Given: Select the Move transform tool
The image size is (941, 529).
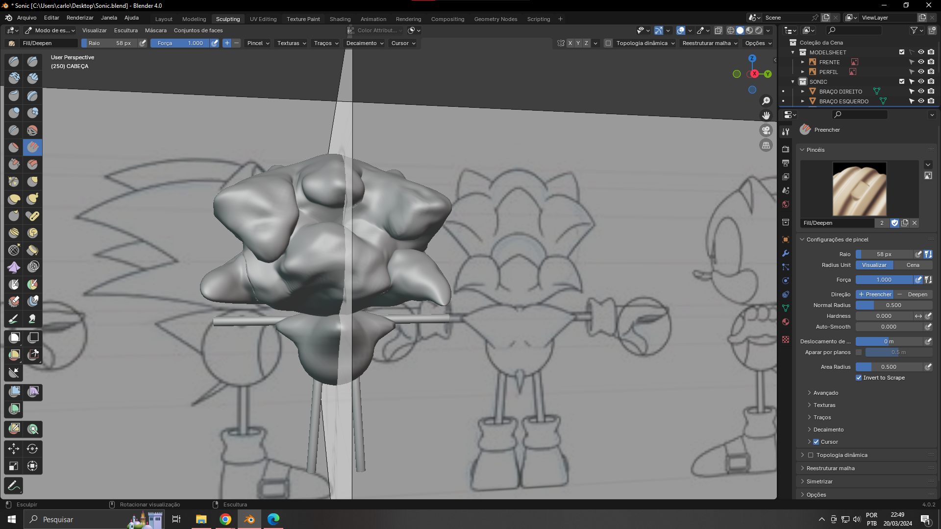Looking at the screenshot, I should click(x=14, y=449).
